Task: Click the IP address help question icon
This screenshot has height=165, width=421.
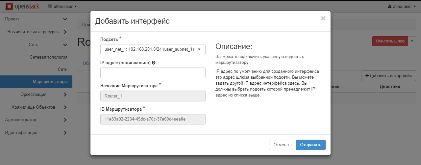Action: coord(154,63)
